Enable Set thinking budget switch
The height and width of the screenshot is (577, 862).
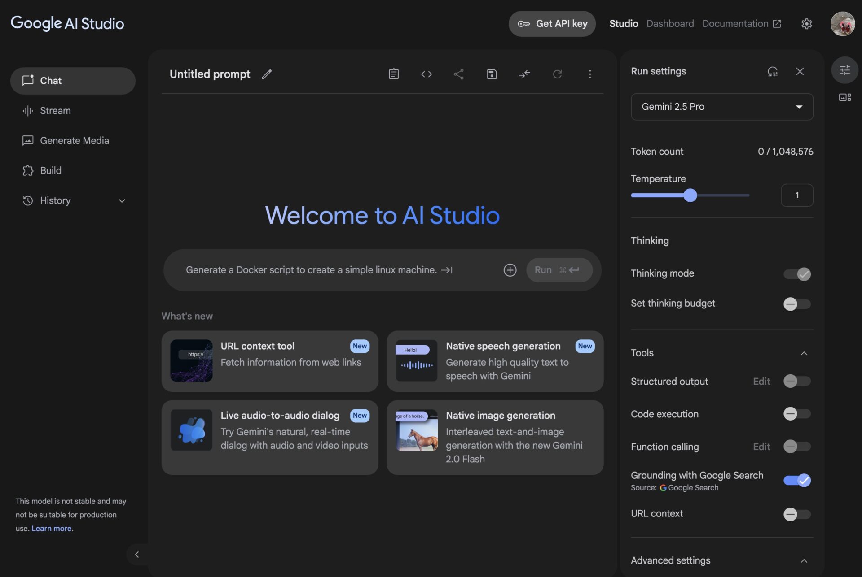tap(797, 304)
